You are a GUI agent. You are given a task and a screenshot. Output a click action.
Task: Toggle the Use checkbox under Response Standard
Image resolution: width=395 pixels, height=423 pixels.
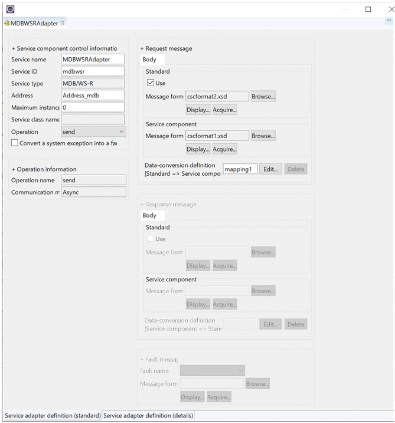click(x=151, y=239)
